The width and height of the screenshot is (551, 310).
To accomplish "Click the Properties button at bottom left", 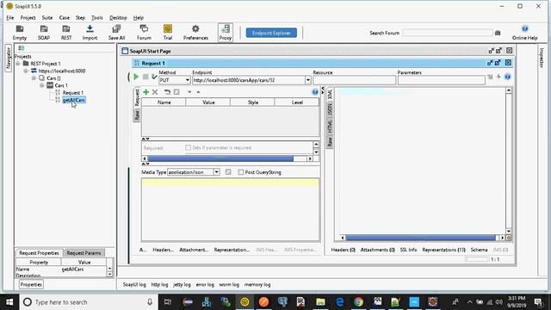I will coord(31,285).
